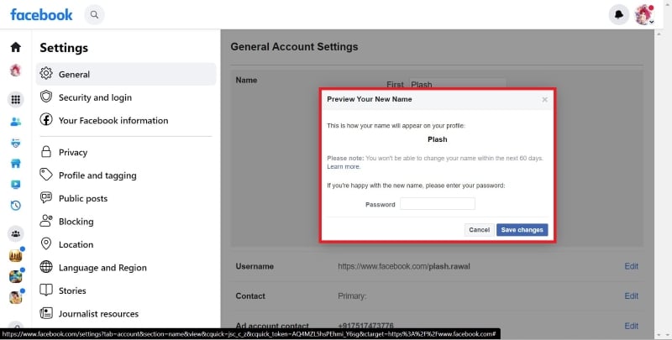
Task: Click Save changes button
Action: (522, 230)
